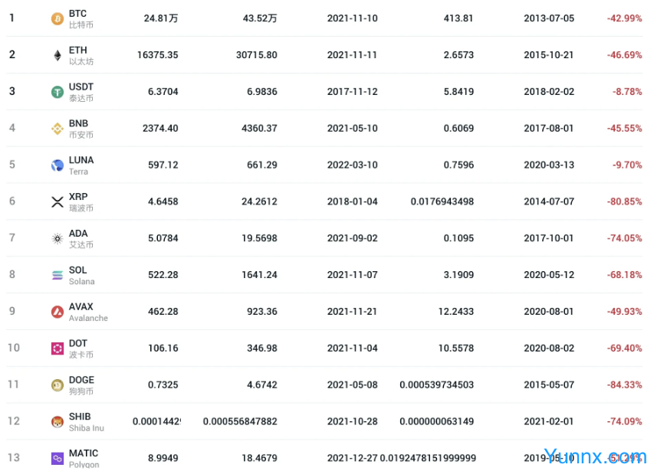Click the Ethereum ETH diamond icon
Viewport: 654px width, 471px height.
[58, 55]
